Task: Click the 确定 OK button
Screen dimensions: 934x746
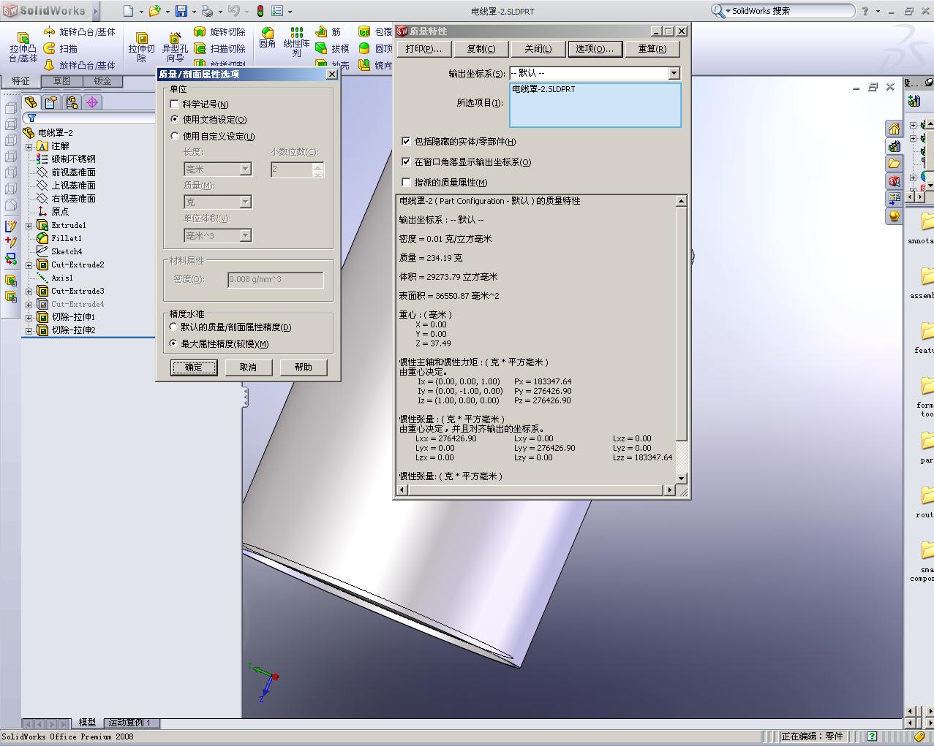Action: coord(194,367)
